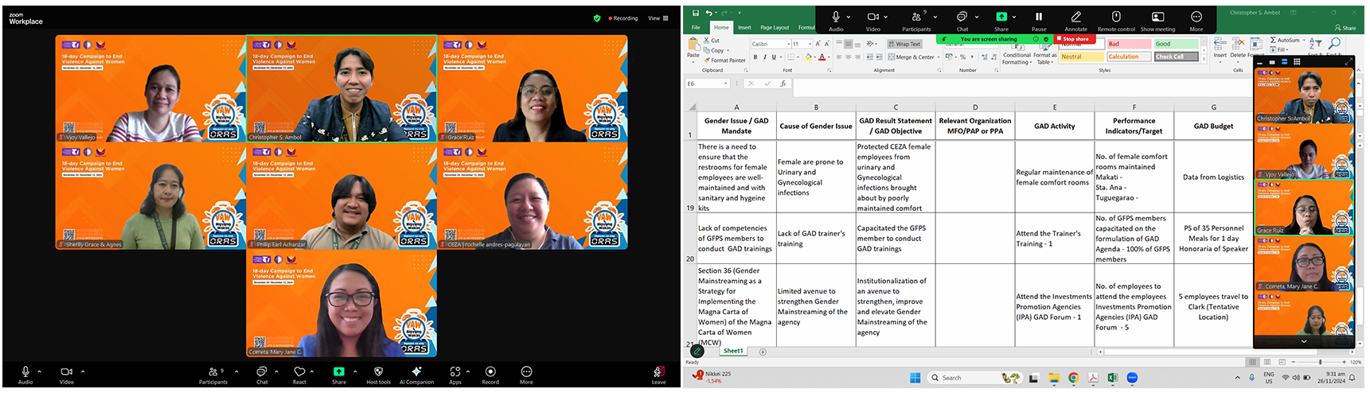
Task: Toggle Bold formatting in Excel
Action: [x=755, y=57]
